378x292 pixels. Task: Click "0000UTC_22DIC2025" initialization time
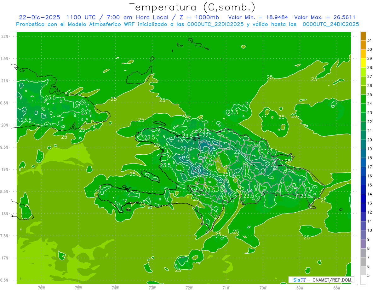(215, 24)
